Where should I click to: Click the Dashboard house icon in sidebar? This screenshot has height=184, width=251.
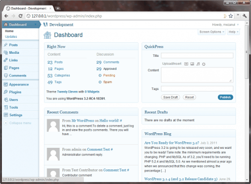[6, 25]
